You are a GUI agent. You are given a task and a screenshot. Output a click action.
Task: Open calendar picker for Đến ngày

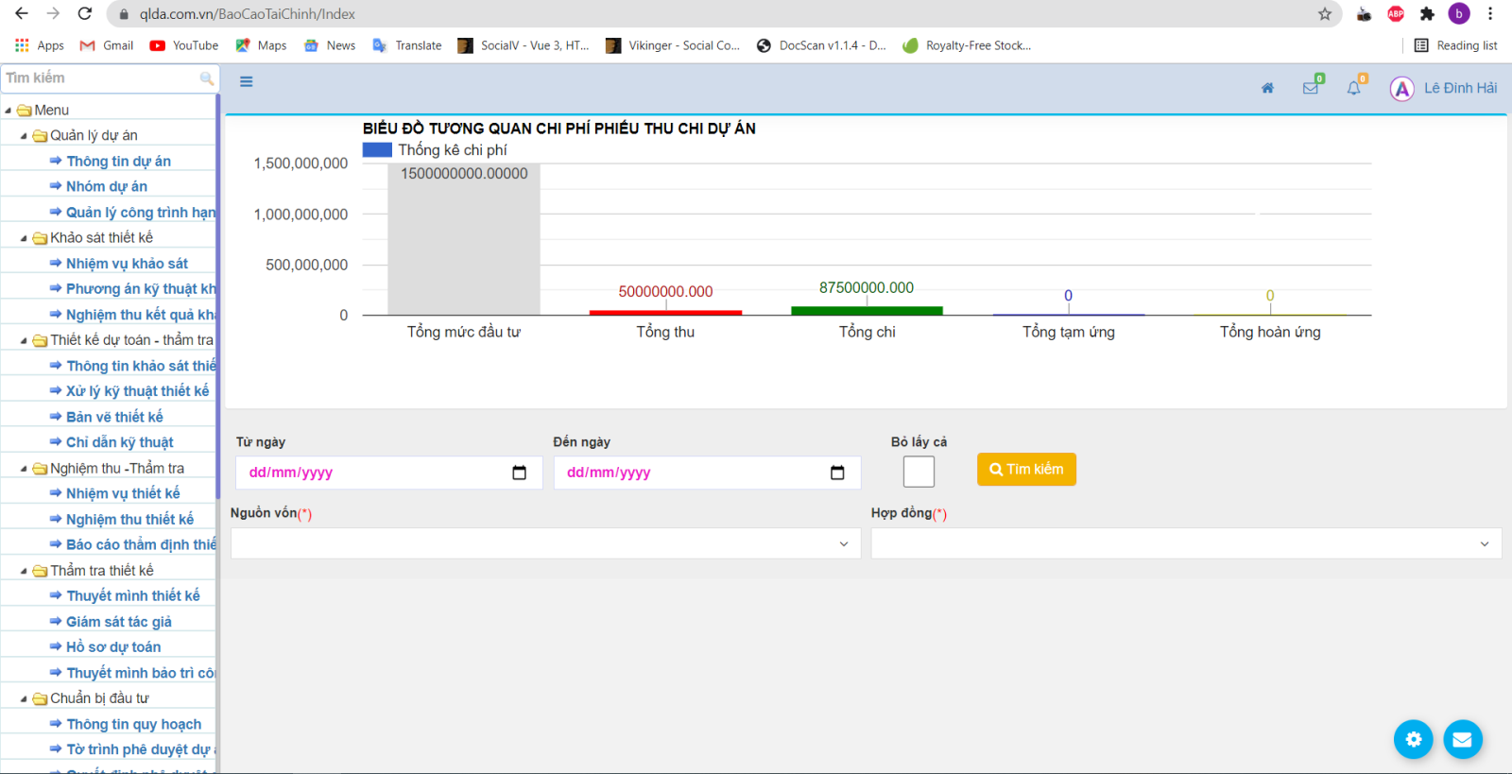pos(837,473)
